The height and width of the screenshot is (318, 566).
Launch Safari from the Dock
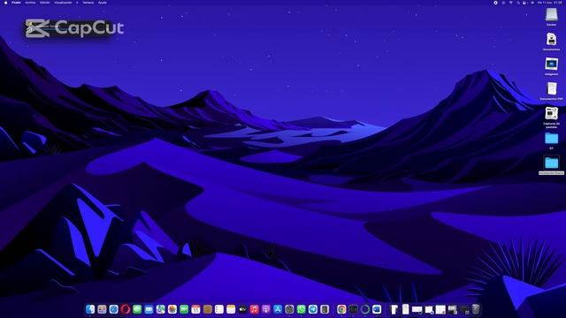click(x=114, y=309)
